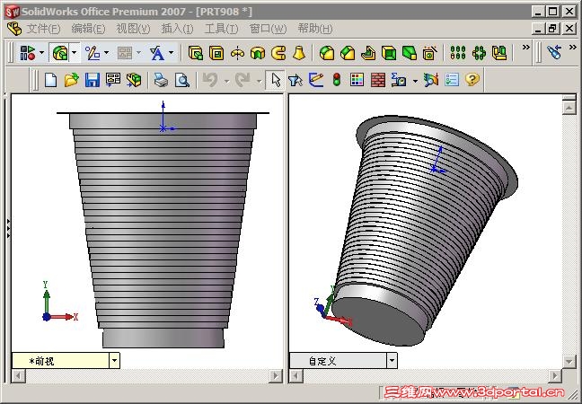The height and width of the screenshot is (404, 582).
Task: Click the Sketch toolbar flyout button
Action: pos(92,53)
